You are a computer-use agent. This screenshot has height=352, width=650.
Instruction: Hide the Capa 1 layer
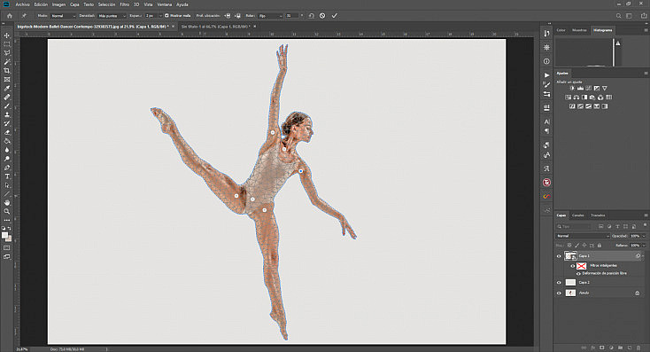(x=559, y=256)
